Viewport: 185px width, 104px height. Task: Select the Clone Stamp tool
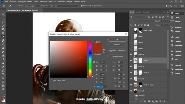pyautogui.click(x=3, y=48)
